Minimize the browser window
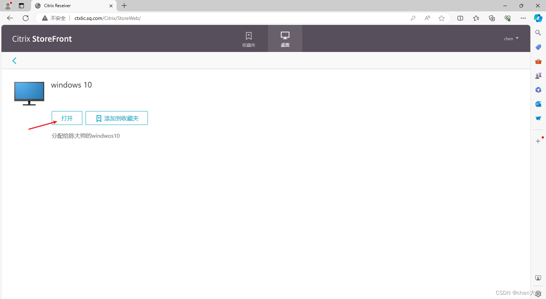This screenshot has height=299, width=546. 505,6
